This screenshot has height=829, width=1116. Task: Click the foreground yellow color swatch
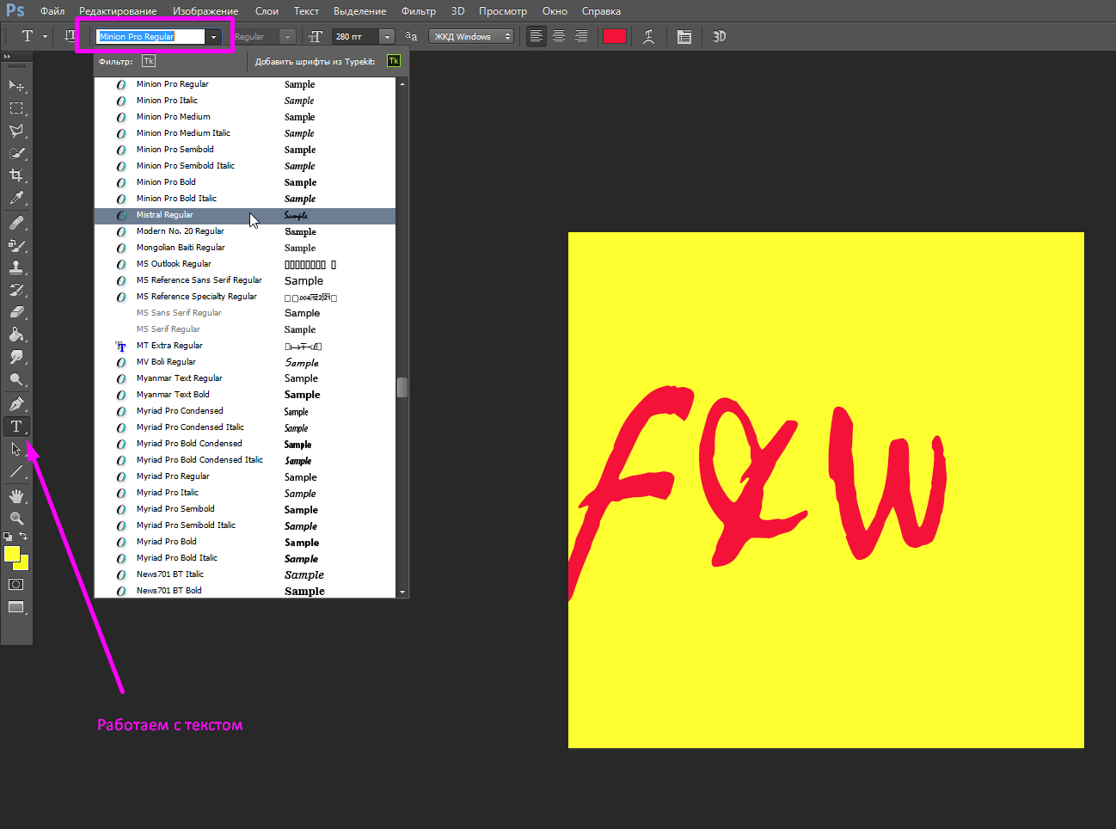[11, 554]
